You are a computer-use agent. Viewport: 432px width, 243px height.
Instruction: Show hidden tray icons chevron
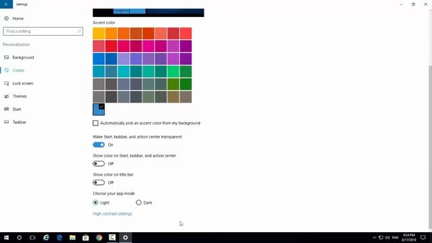tap(374, 238)
